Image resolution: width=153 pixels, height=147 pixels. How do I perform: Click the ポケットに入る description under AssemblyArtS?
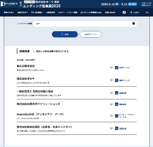(x=28, y=118)
